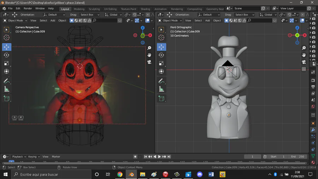Open Material properties tab at bottom

coord(313,162)
